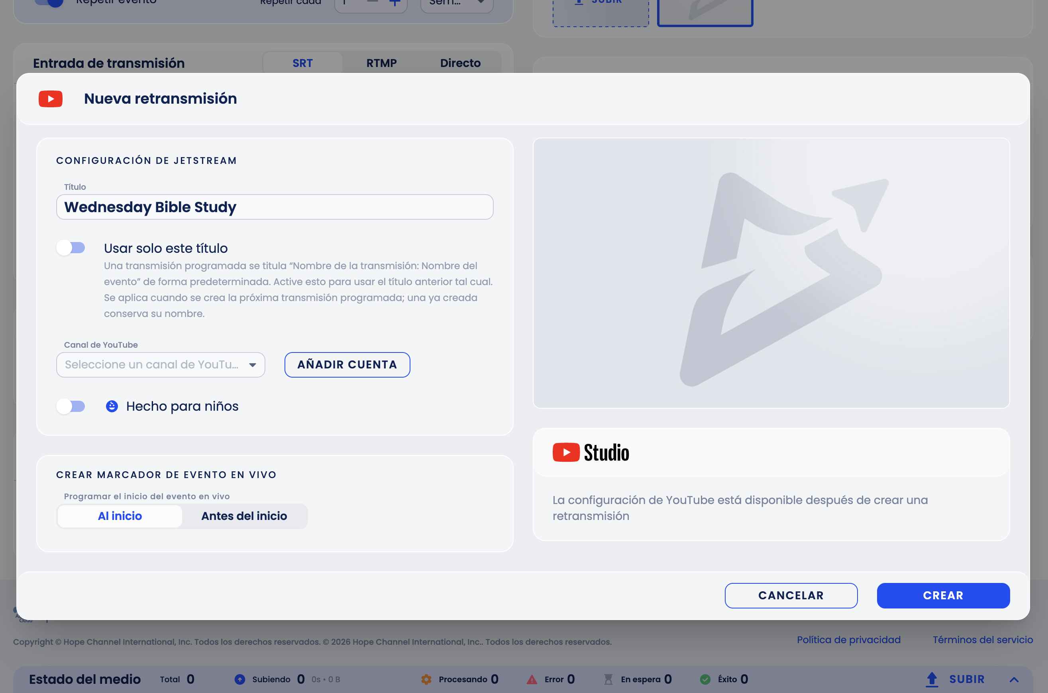1048x693 pixels.
Task: Toggle Usar solo este título switch
Action: click(71, 248)
